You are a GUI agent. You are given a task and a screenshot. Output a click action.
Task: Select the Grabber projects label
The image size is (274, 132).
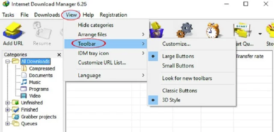[x=39, y=117]
